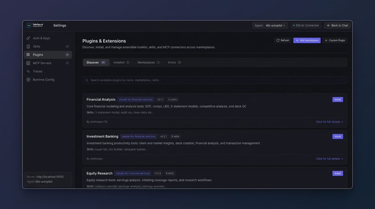The image size is (375, 209).
Task: Click the TalkOps.ai logo icon
Action: (29, 25)
